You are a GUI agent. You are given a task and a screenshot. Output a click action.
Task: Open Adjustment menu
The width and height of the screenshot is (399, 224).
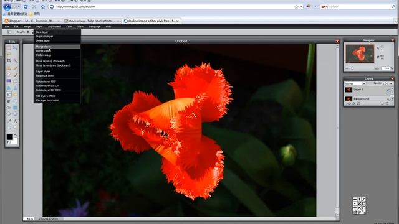tap(54, 26)
